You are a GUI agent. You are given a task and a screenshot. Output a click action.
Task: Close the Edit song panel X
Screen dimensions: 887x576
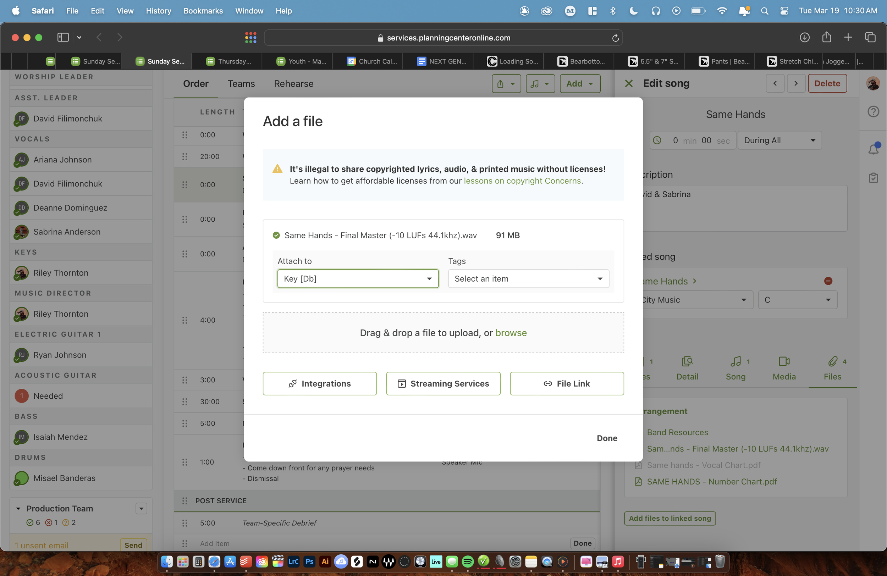[628, 83]
